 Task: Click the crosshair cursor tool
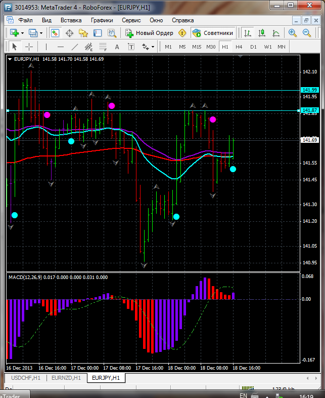click(29, 47)
